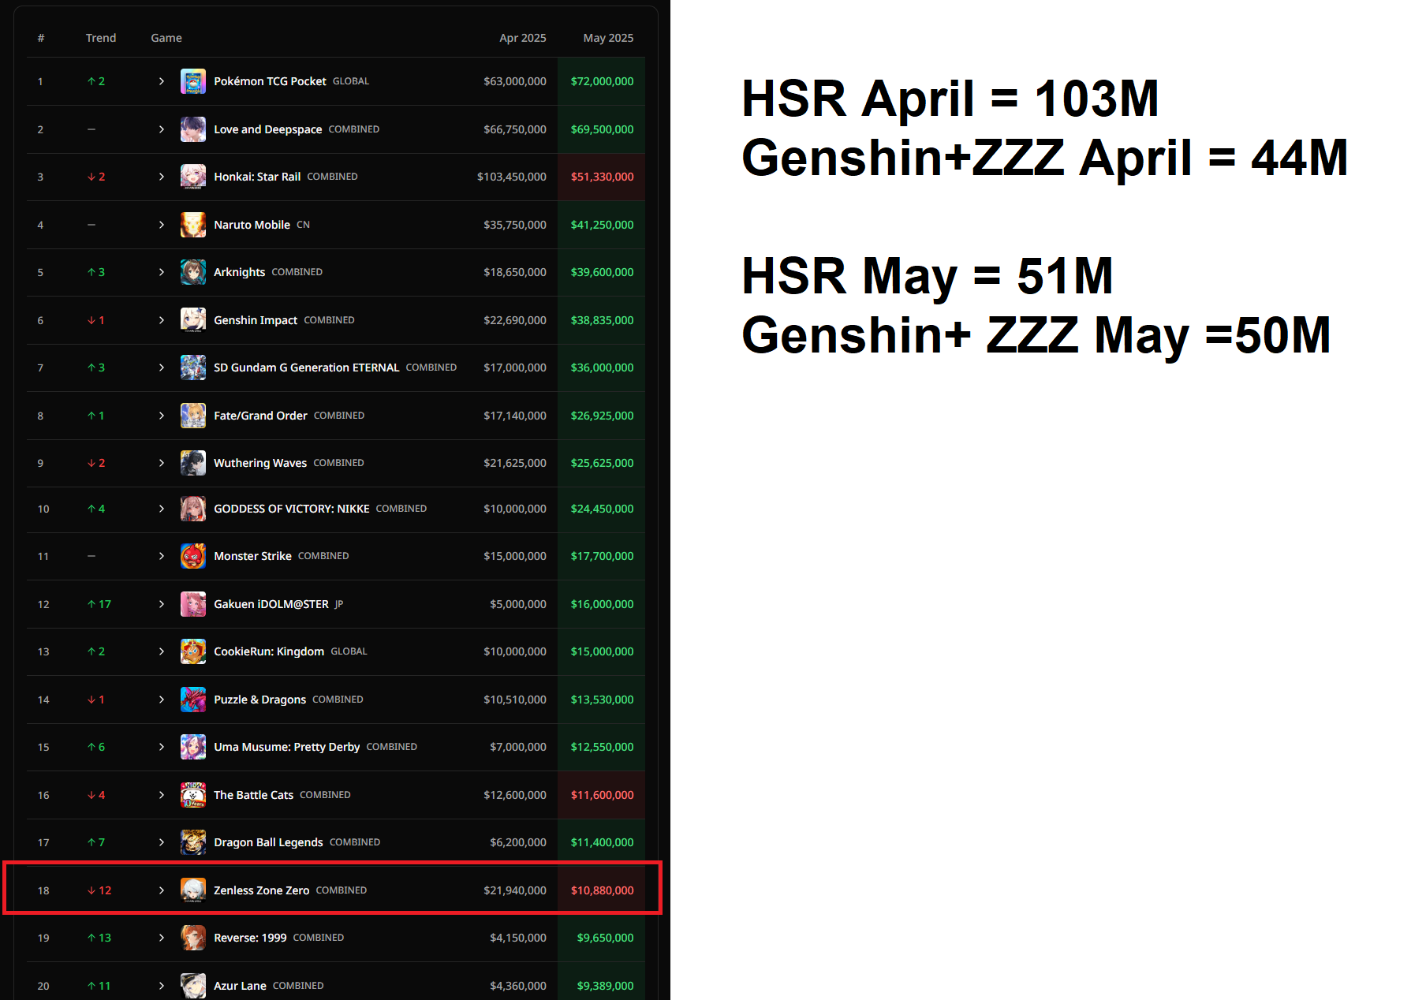Select the $11,600,000 Battle Cats May cell
Screen dimensions: 1426x1000
[x=603, y=795]
